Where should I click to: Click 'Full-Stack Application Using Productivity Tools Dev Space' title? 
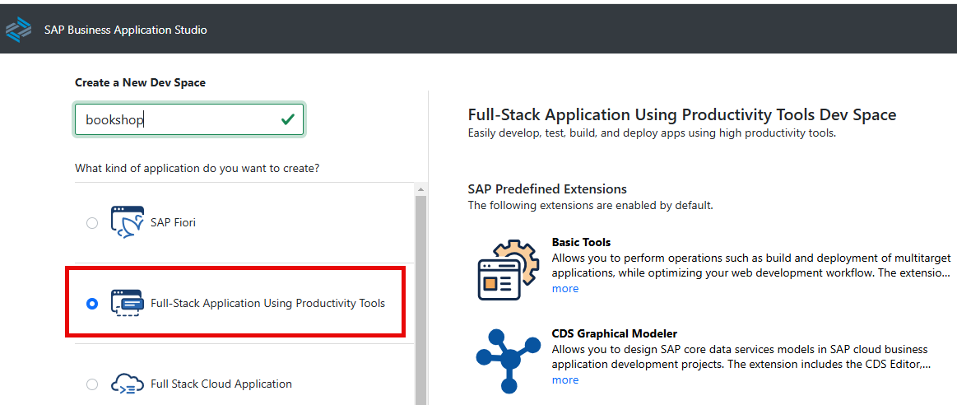click(x=681, y=114)
